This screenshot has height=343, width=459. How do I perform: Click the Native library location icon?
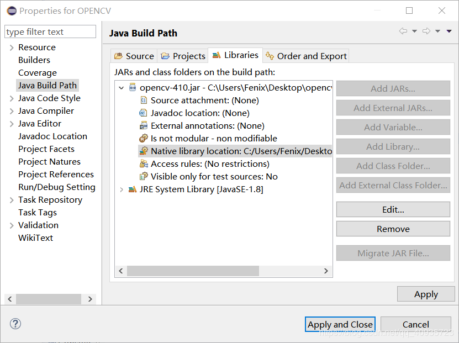tap(144, 151)
